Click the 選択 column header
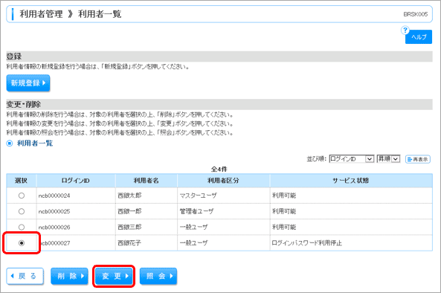The height and width of the screenshot is (293, 441). pyautogui.click(x=22, y=181)
